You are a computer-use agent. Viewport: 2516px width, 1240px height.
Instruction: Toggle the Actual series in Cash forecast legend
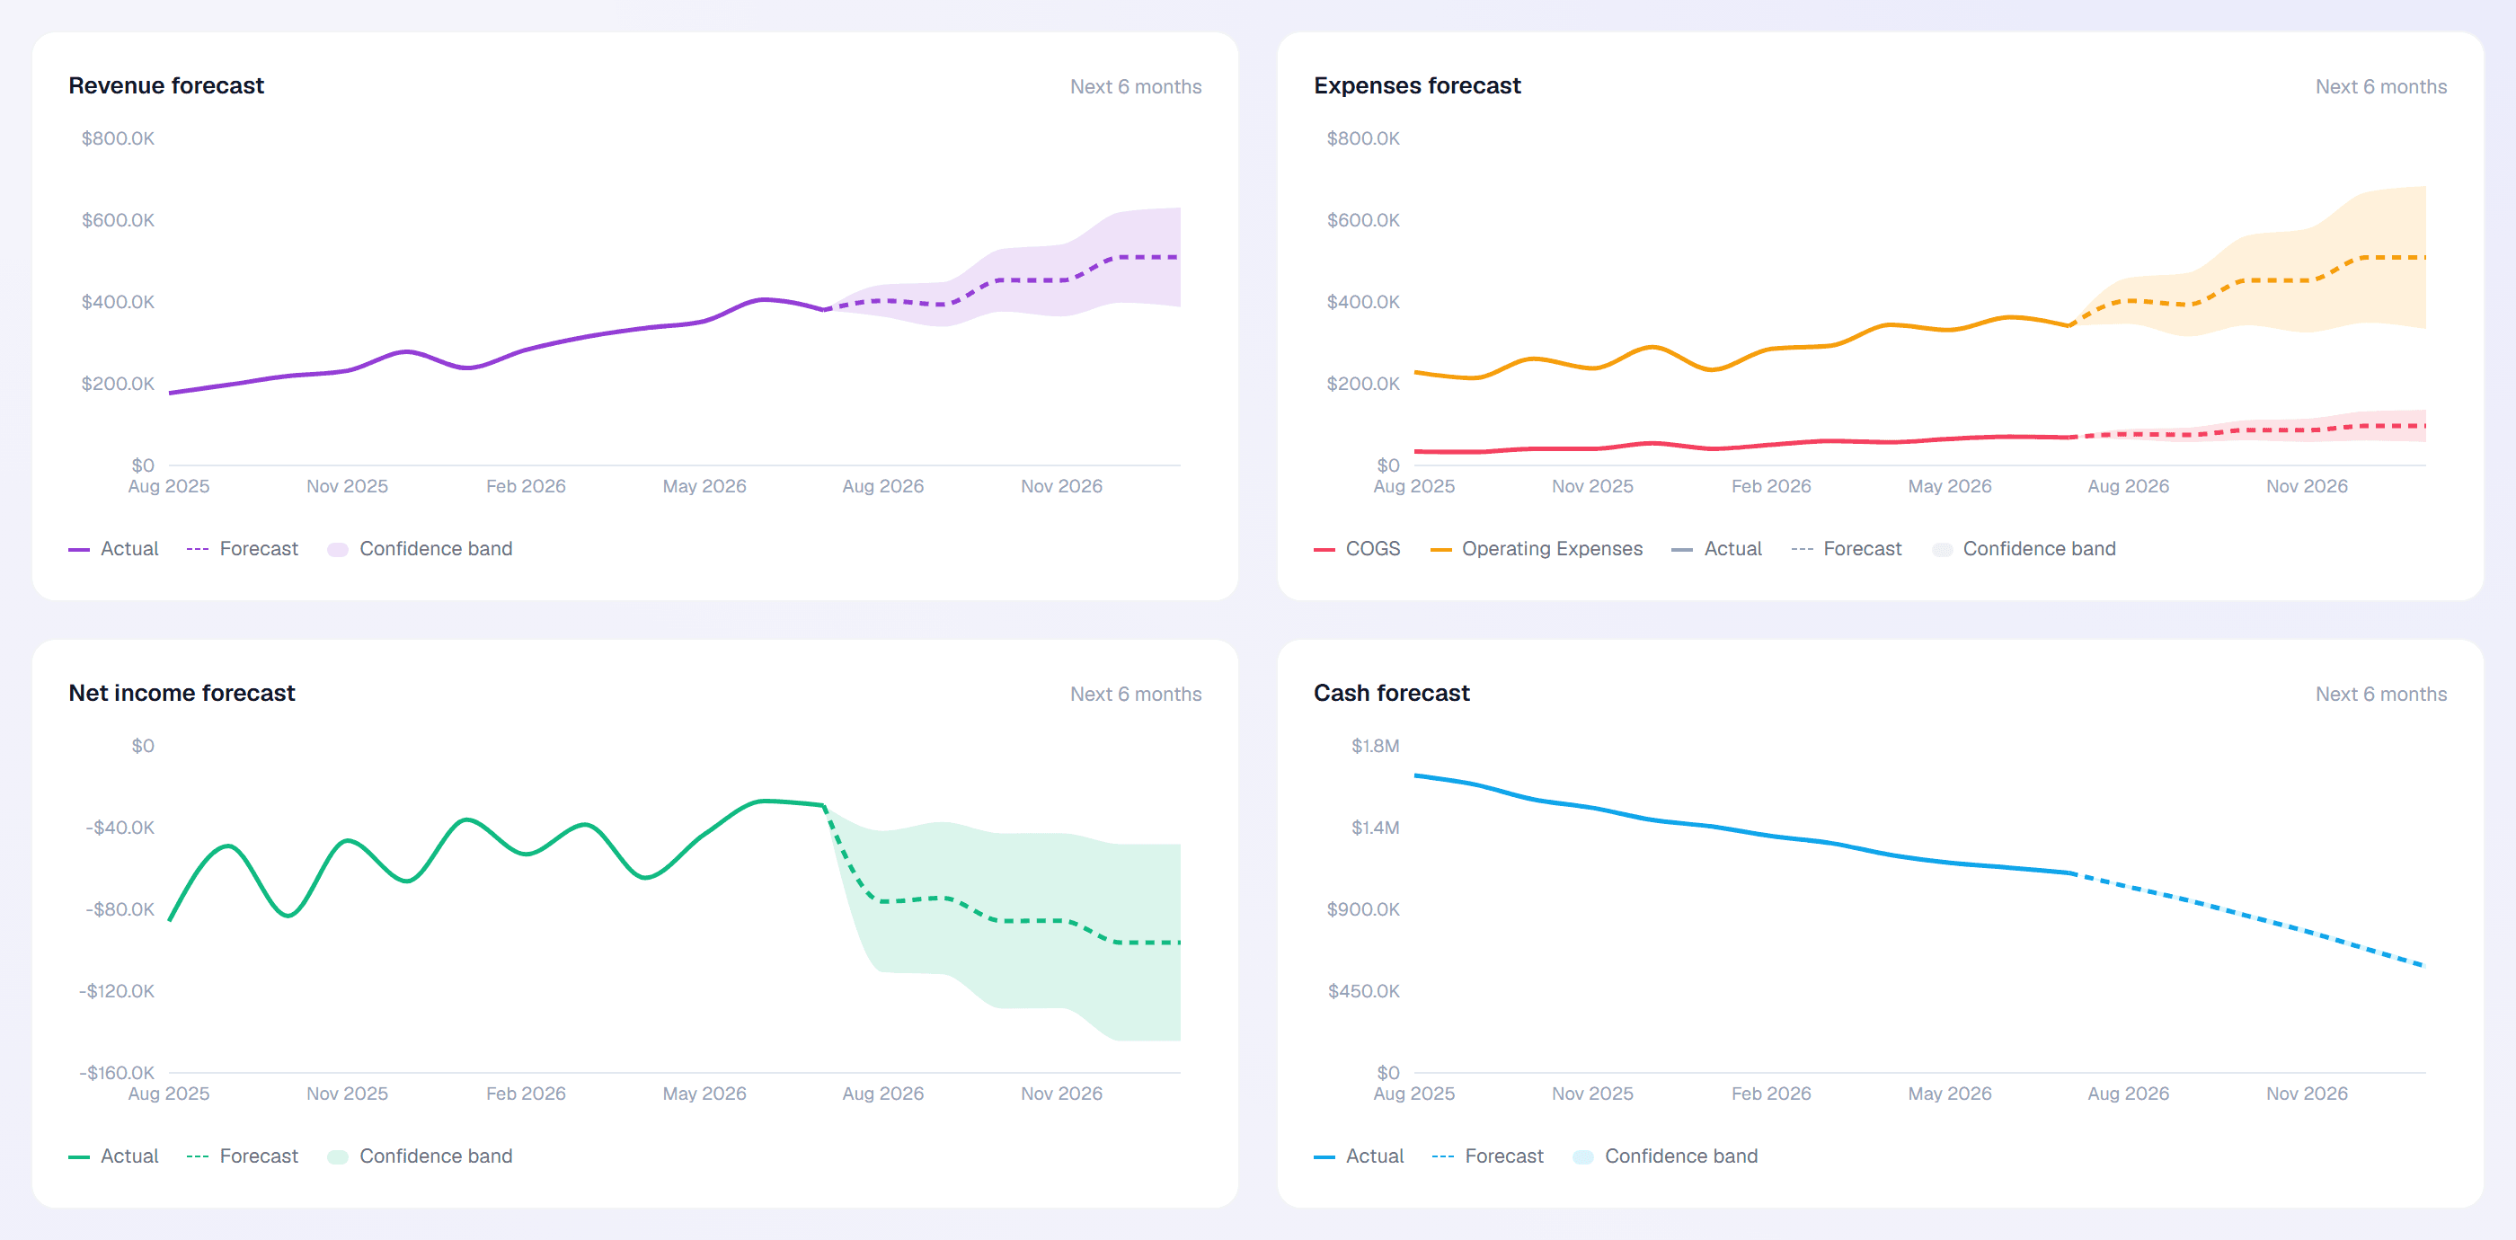pyautogui.click(x=1359, y=1156)
